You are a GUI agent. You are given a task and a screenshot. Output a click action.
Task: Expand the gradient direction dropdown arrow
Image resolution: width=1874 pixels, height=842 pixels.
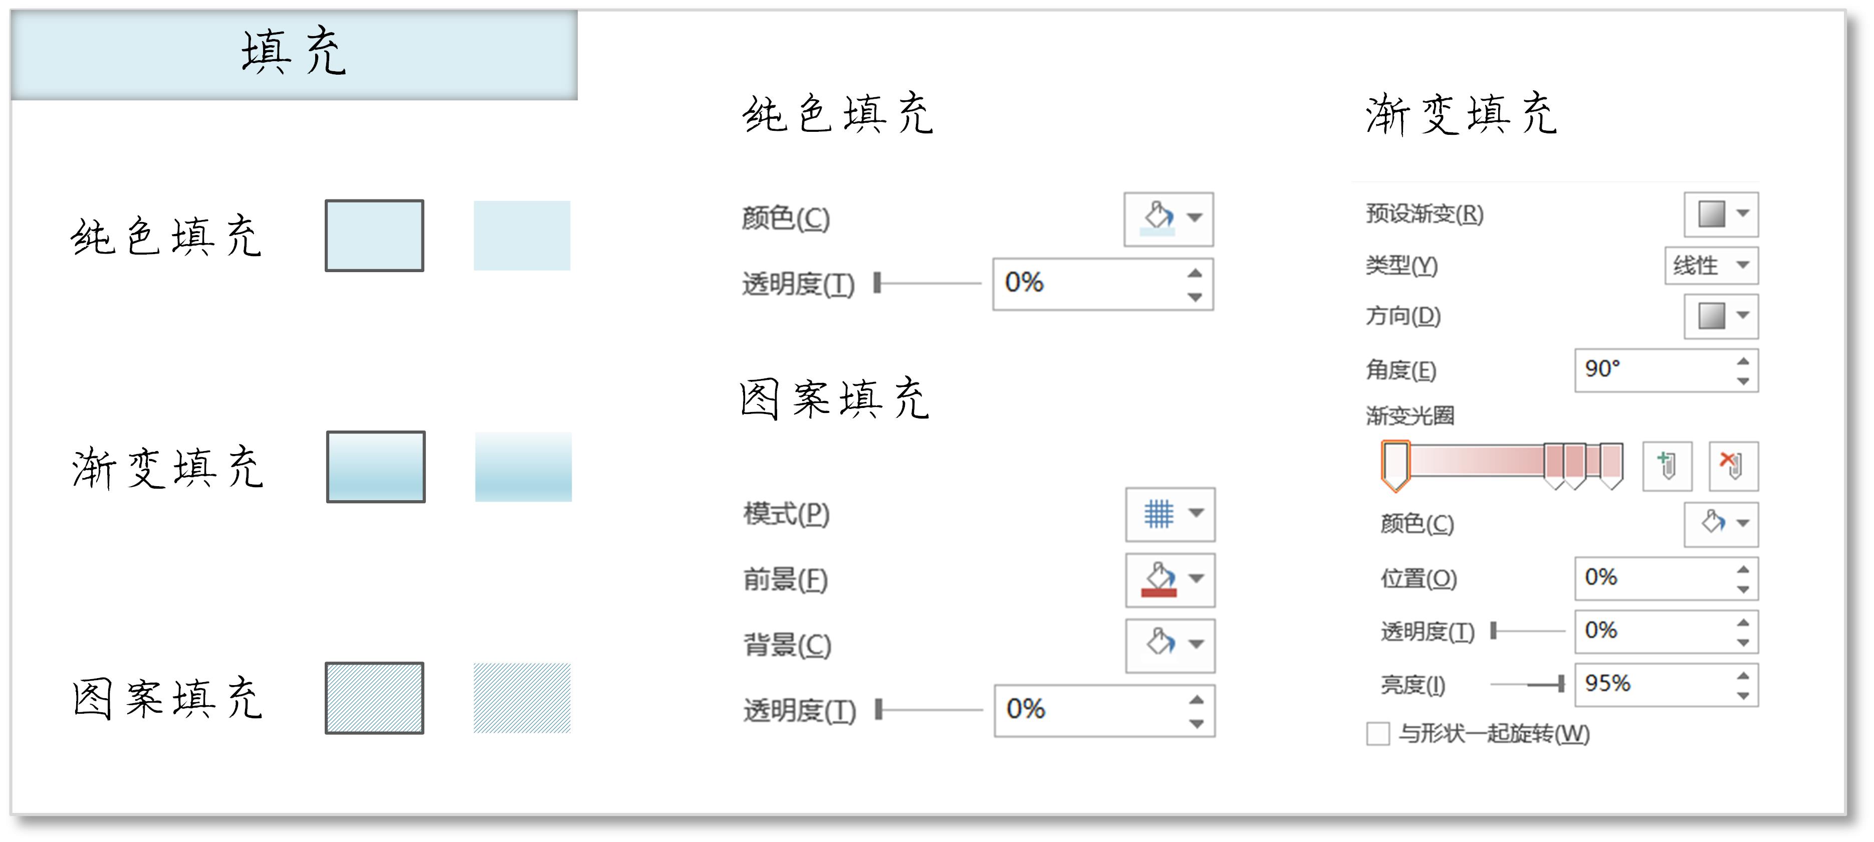coord(1743,316)
